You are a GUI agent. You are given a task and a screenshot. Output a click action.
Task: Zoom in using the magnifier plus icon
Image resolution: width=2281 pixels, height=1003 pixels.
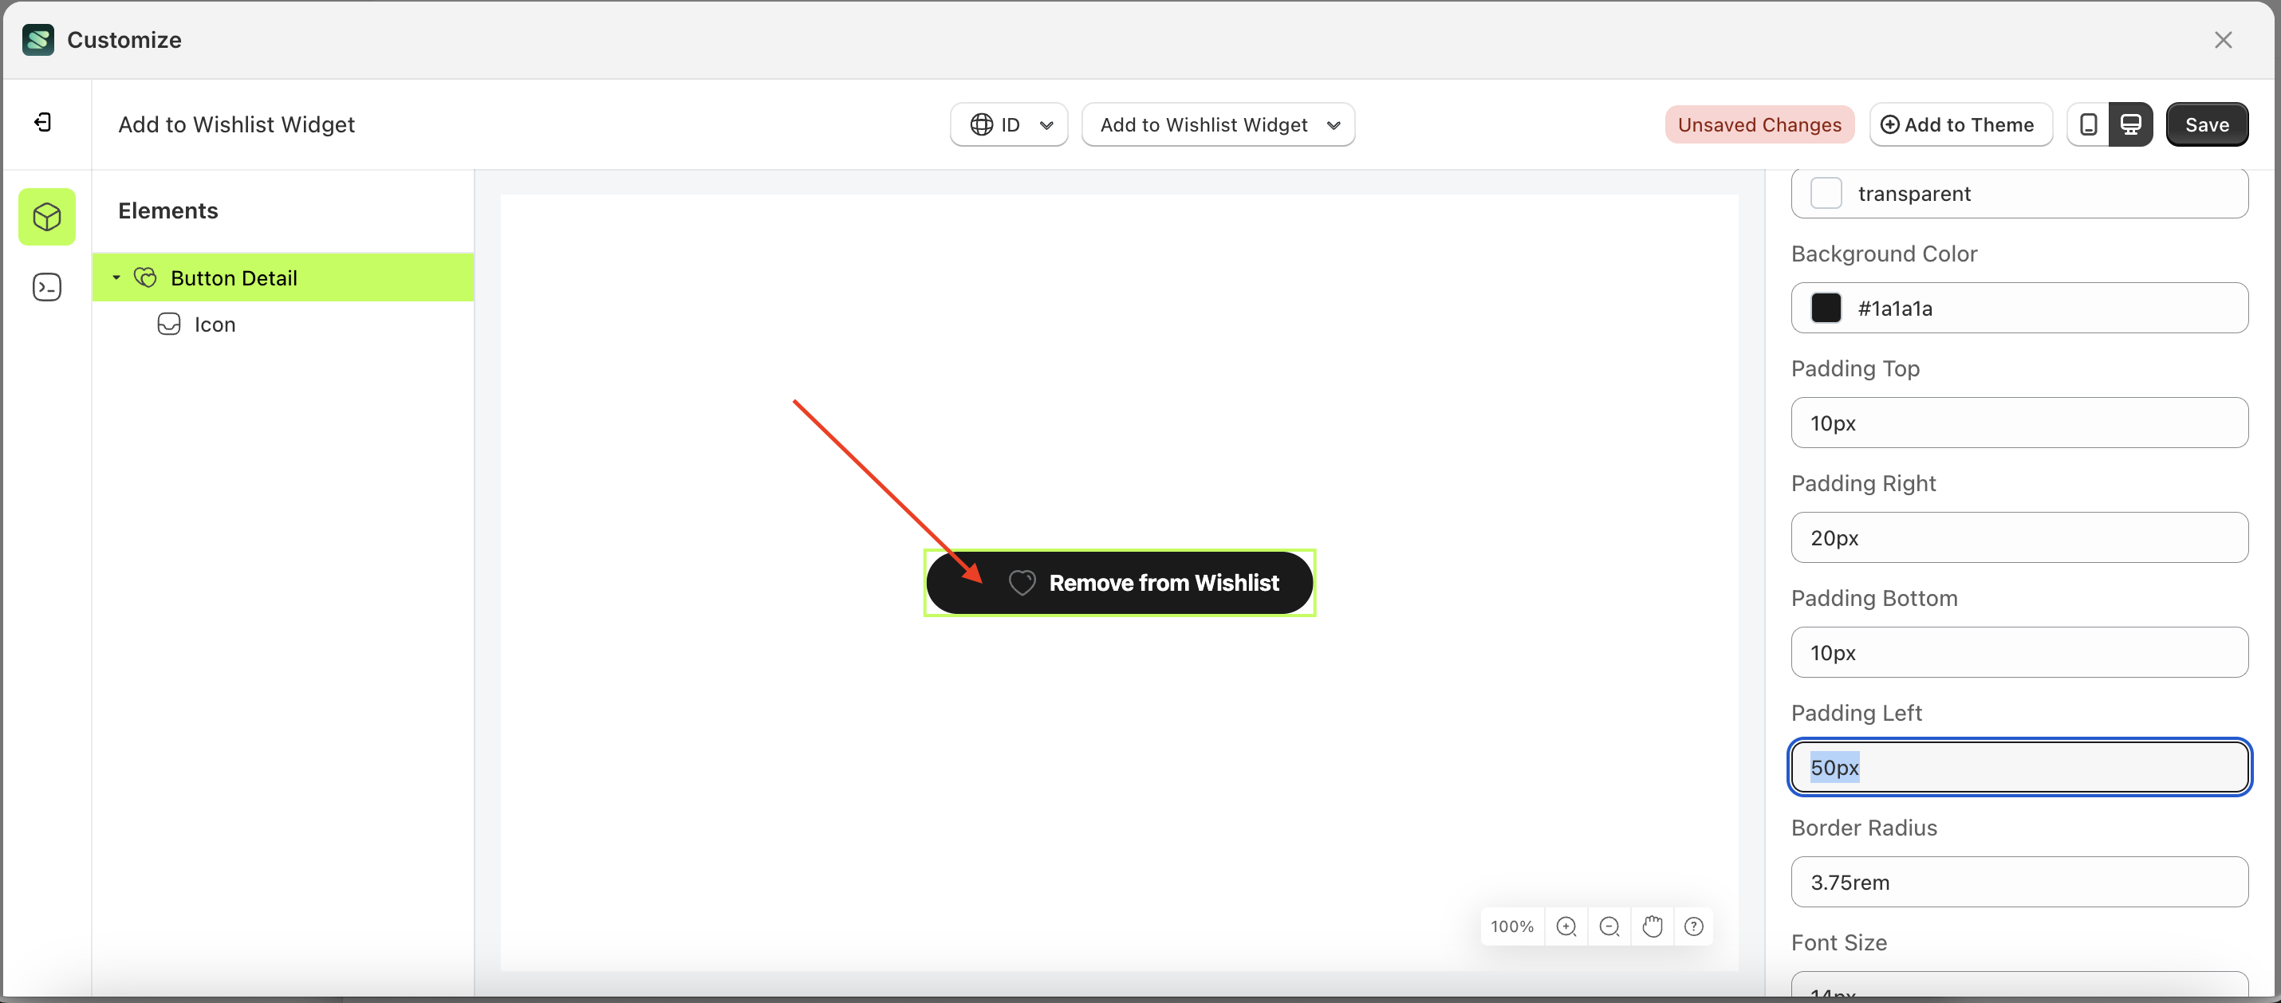(1566, 926)
